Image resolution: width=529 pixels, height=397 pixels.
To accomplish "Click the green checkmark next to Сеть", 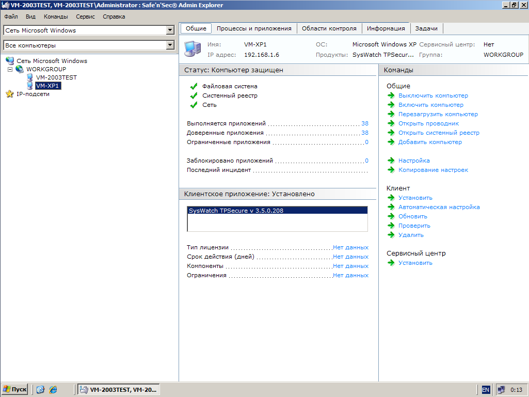I will [194, 105].
